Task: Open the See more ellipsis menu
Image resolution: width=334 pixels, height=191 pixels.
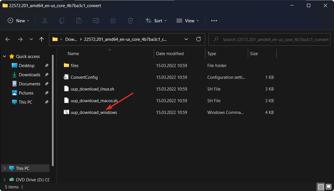Action: 214,21
